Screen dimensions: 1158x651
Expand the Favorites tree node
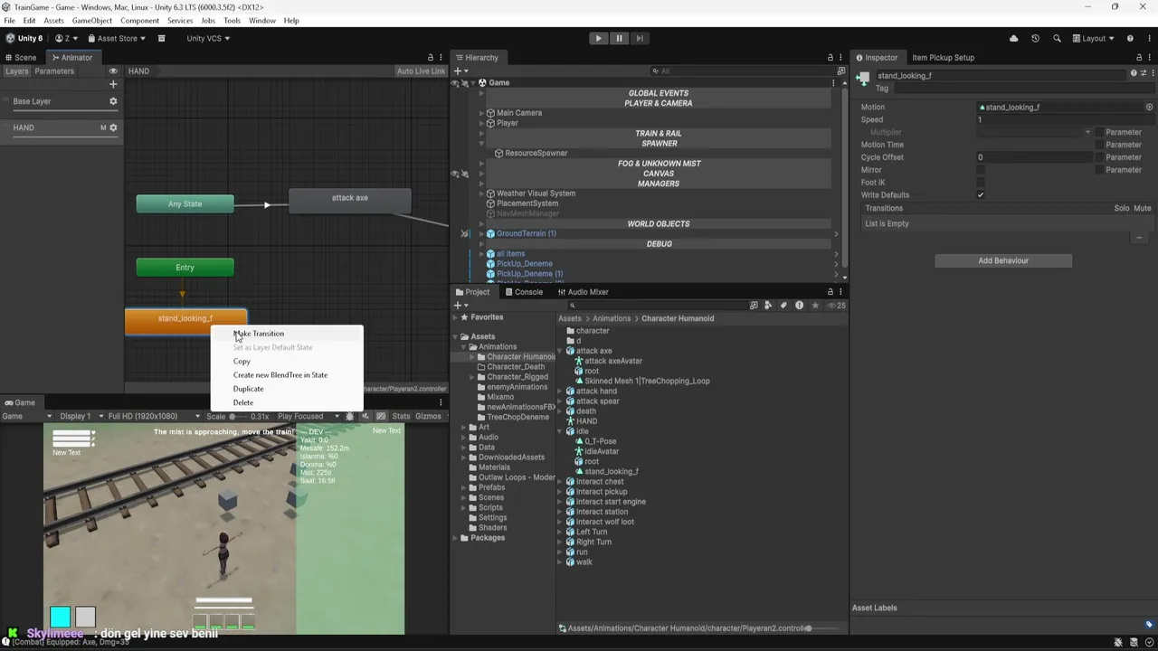click(x=455, y=317)
